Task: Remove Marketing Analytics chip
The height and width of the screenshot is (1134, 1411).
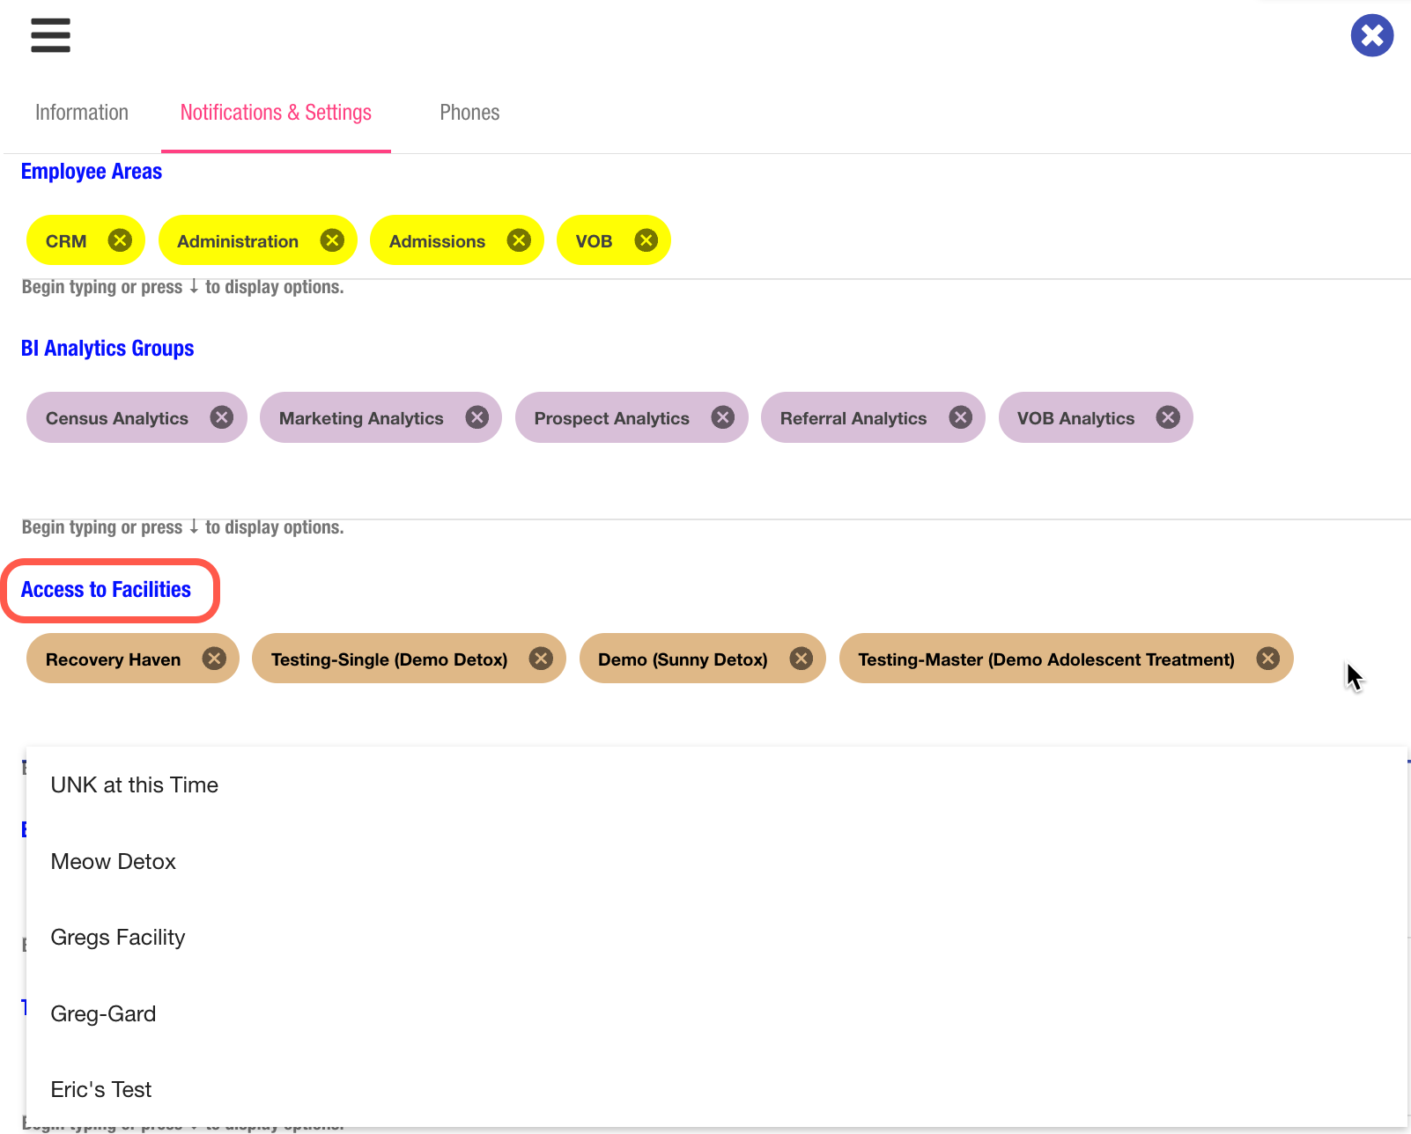Action: pyautogui.click(x=476, y=417)
